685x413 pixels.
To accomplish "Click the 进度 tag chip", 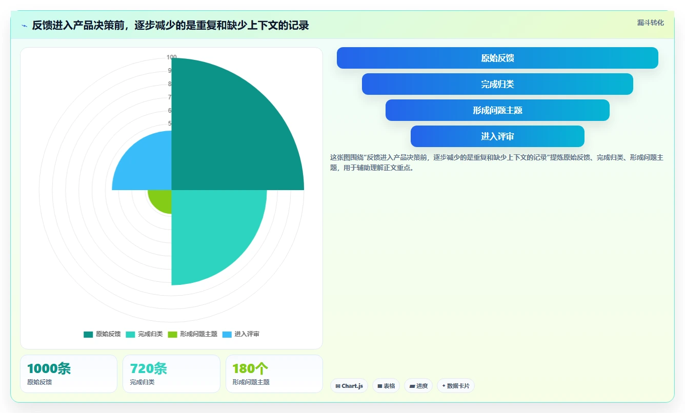I will tap(418, 386).
